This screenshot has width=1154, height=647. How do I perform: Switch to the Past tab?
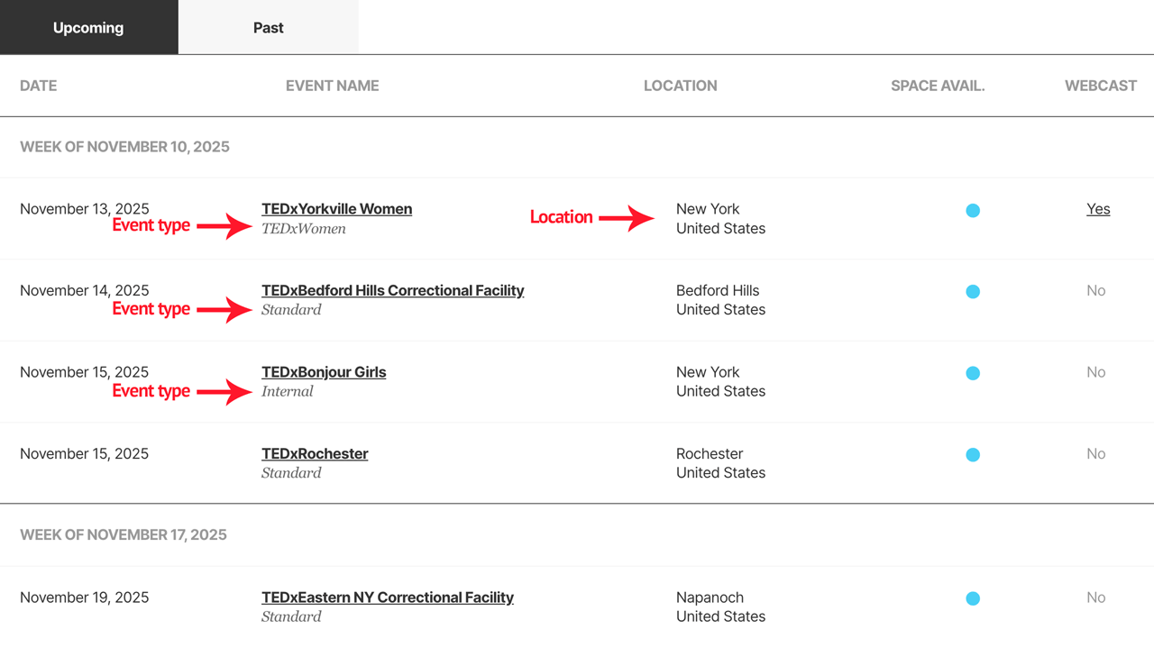(268, 27)
